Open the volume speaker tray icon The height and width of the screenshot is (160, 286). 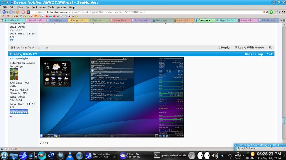(x=214, y=156)
